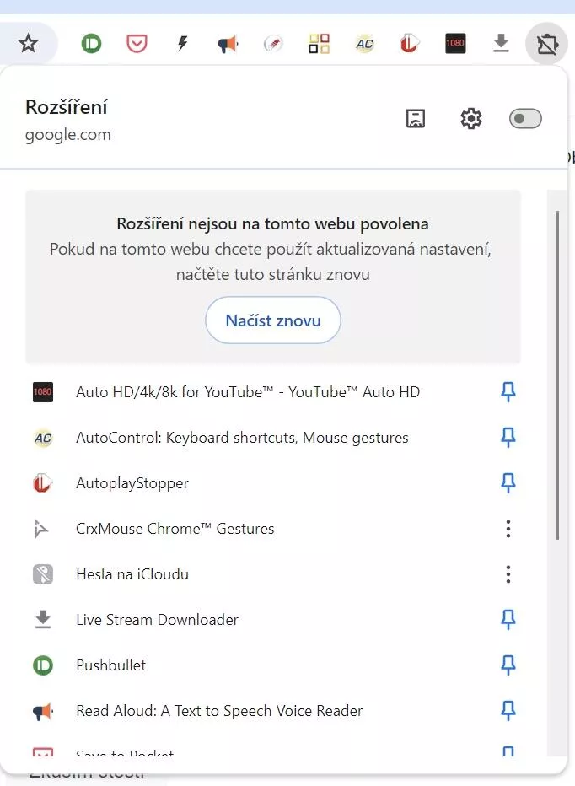Open the Pushbullet toolbar icon
575x786 pixels.
[x=91, y=44]
